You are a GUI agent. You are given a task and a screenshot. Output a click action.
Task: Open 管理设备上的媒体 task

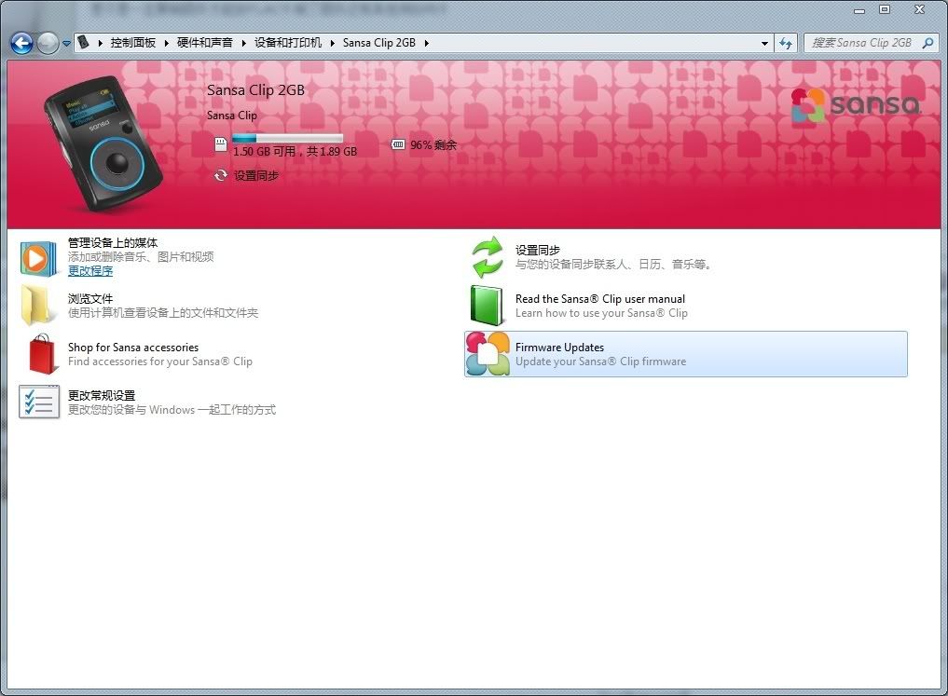pyautogui.click(x=113, y=242)
